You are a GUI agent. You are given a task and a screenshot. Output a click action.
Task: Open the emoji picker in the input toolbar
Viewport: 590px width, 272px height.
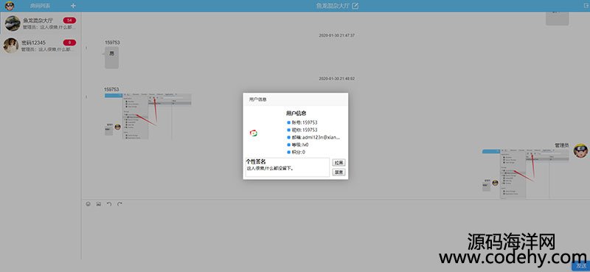point(88,204)
